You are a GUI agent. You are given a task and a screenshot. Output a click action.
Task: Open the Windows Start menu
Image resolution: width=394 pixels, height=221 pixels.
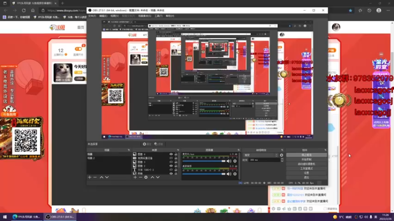point(5,217)
